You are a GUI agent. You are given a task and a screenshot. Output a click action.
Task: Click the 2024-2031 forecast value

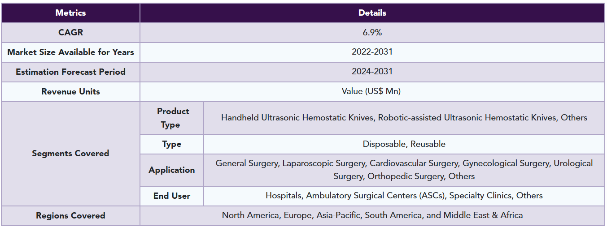click(372, 72)
